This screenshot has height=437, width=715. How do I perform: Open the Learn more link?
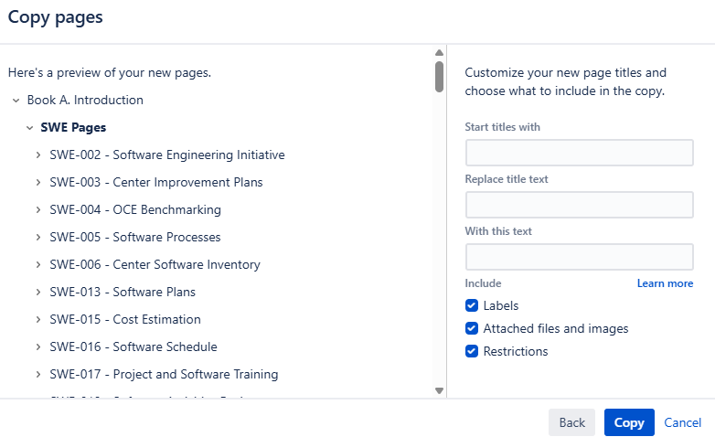tap(665, 283)
